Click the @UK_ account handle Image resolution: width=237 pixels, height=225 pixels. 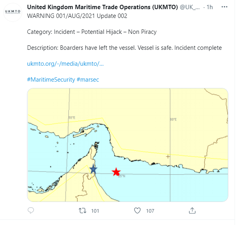coord(190,7)
